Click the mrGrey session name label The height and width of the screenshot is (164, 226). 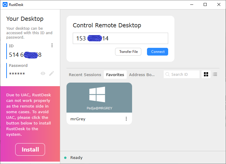pyautogui.click(x=78, y=119)
